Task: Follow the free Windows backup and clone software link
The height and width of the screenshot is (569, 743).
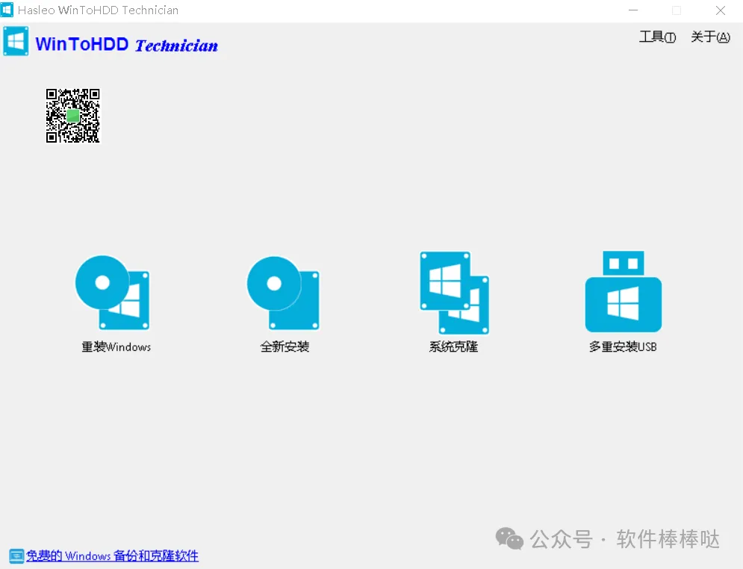Action: (x=112, y=556)
